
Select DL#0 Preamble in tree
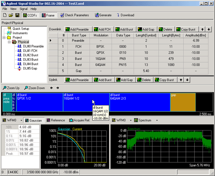33,46
